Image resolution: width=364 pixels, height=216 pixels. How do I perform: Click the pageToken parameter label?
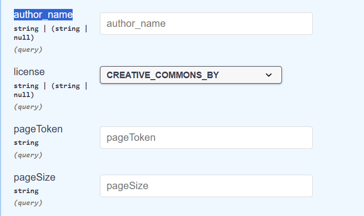pos(38,129)
